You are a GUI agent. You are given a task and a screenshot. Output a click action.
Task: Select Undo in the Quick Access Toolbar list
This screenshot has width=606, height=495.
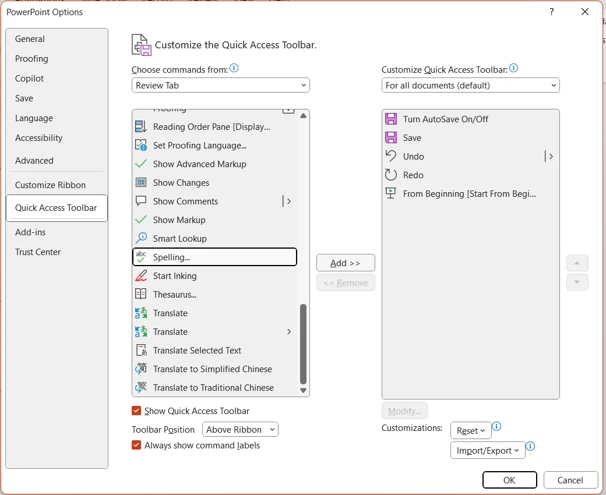(x=413, y=156)
